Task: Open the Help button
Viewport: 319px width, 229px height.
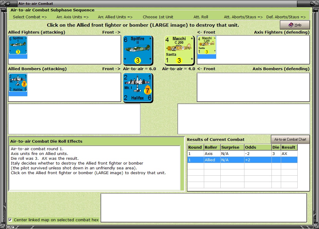Action: pos(295,25)
